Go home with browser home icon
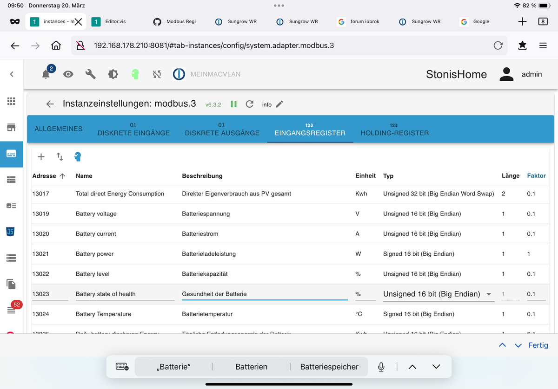Image resolution: width=558 pixels, height=389 pixels. [56, 45]
